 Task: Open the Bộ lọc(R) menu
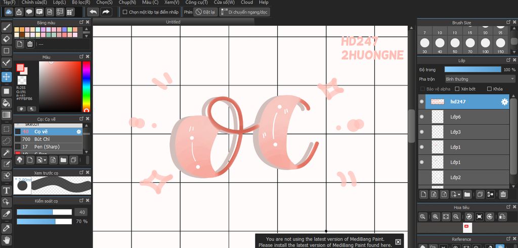coord(81,3)
